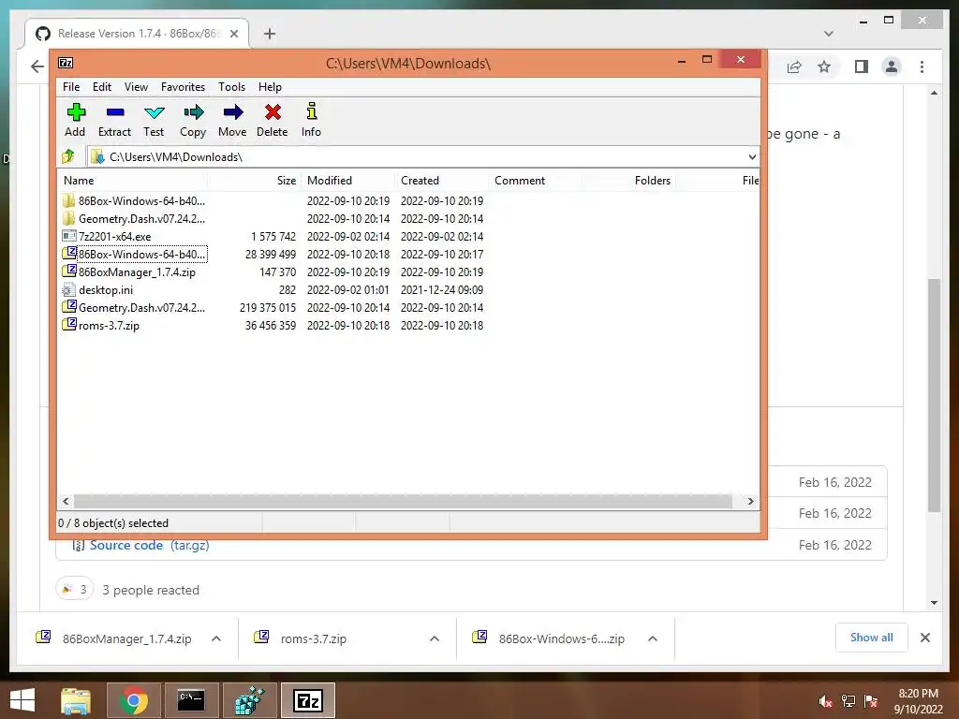Bookmark this page with star icon
This screenshot has width=959, height=719.
[x=824, y=66]
